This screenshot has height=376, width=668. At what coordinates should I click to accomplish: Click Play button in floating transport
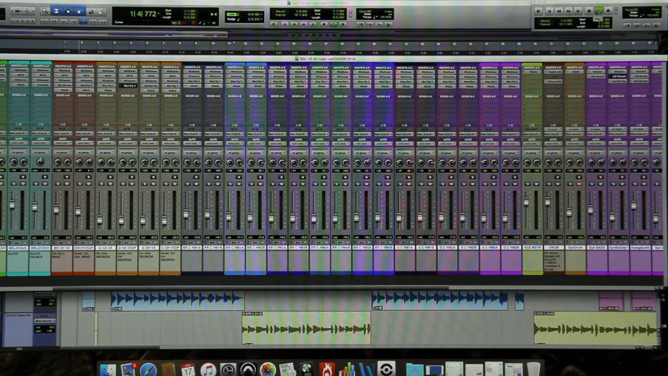598,11
